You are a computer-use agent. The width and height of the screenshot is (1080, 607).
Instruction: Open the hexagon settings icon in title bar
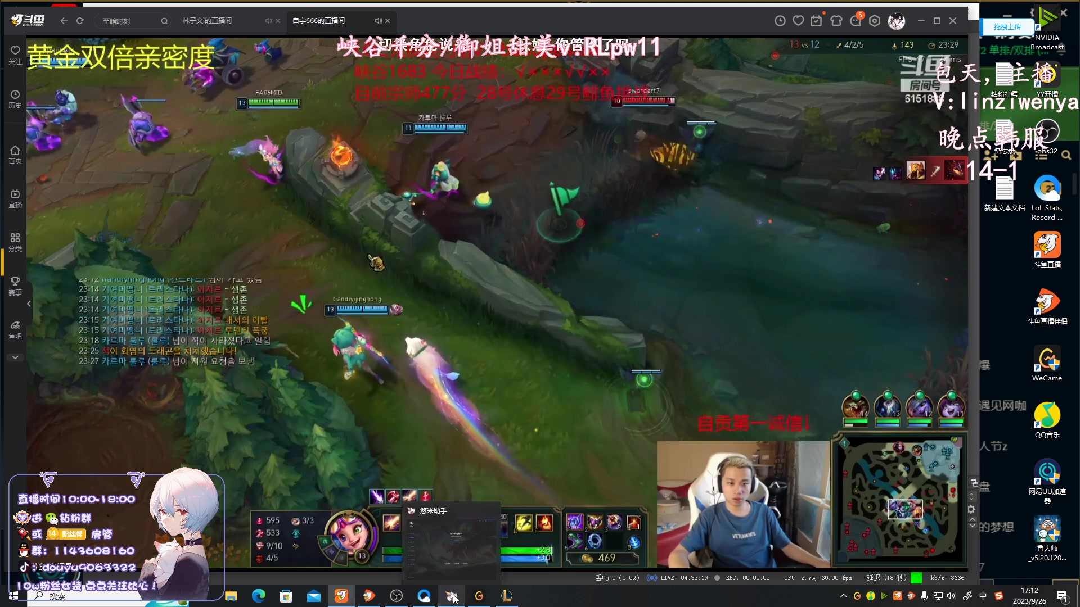875,21
